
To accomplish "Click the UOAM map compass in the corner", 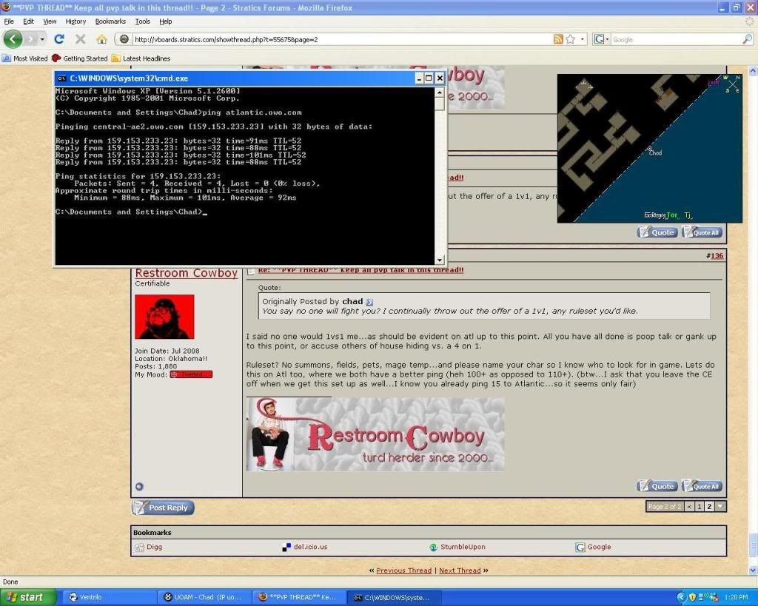I will [731, 84].
